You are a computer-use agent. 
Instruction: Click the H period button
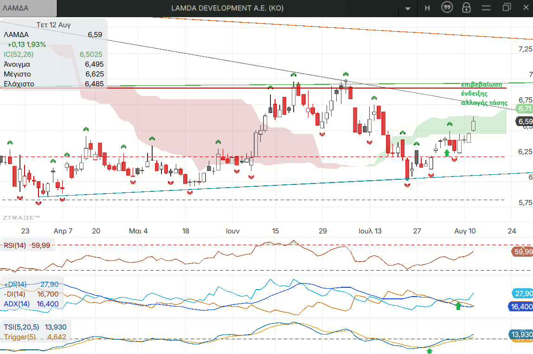coord(427,8)
